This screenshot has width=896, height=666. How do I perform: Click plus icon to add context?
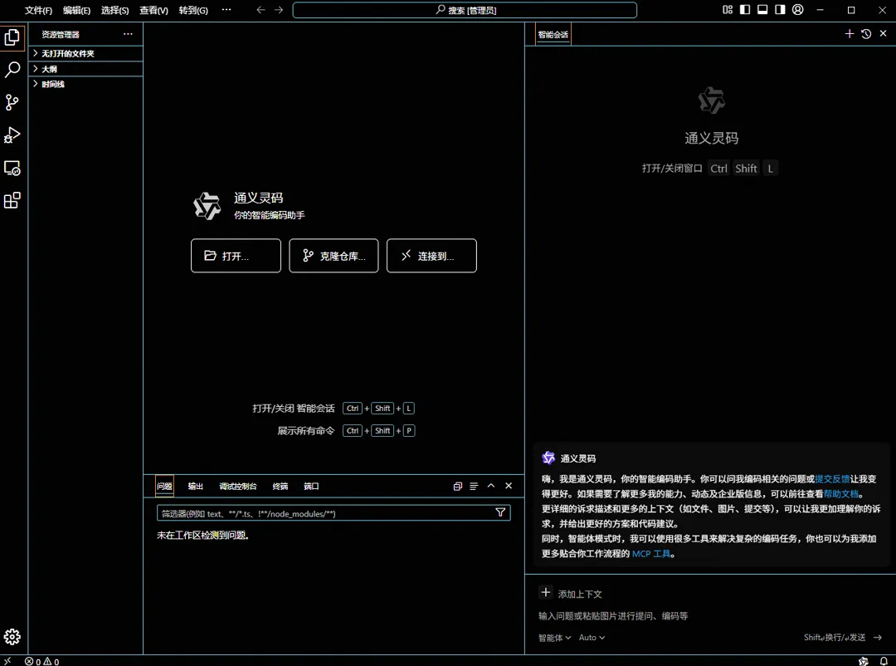click(x=546, y=593)
